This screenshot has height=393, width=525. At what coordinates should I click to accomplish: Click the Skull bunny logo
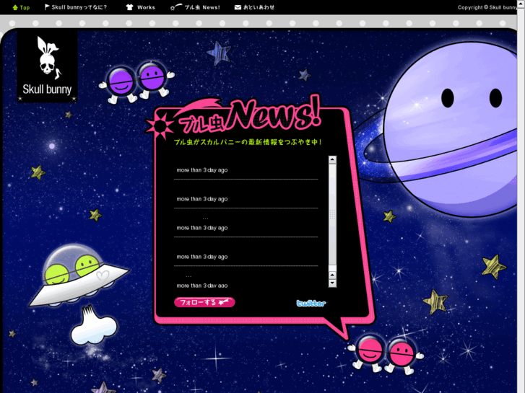pyautogui.click(x=47, y=66)
